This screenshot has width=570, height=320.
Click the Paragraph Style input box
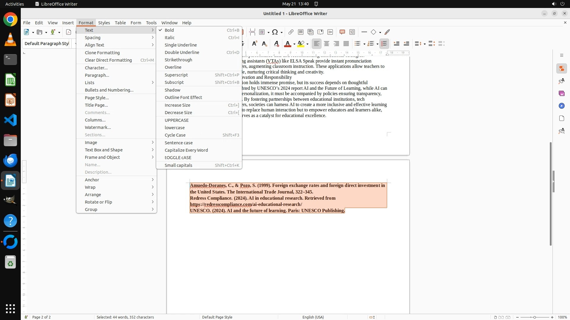(x=47, y=44)
